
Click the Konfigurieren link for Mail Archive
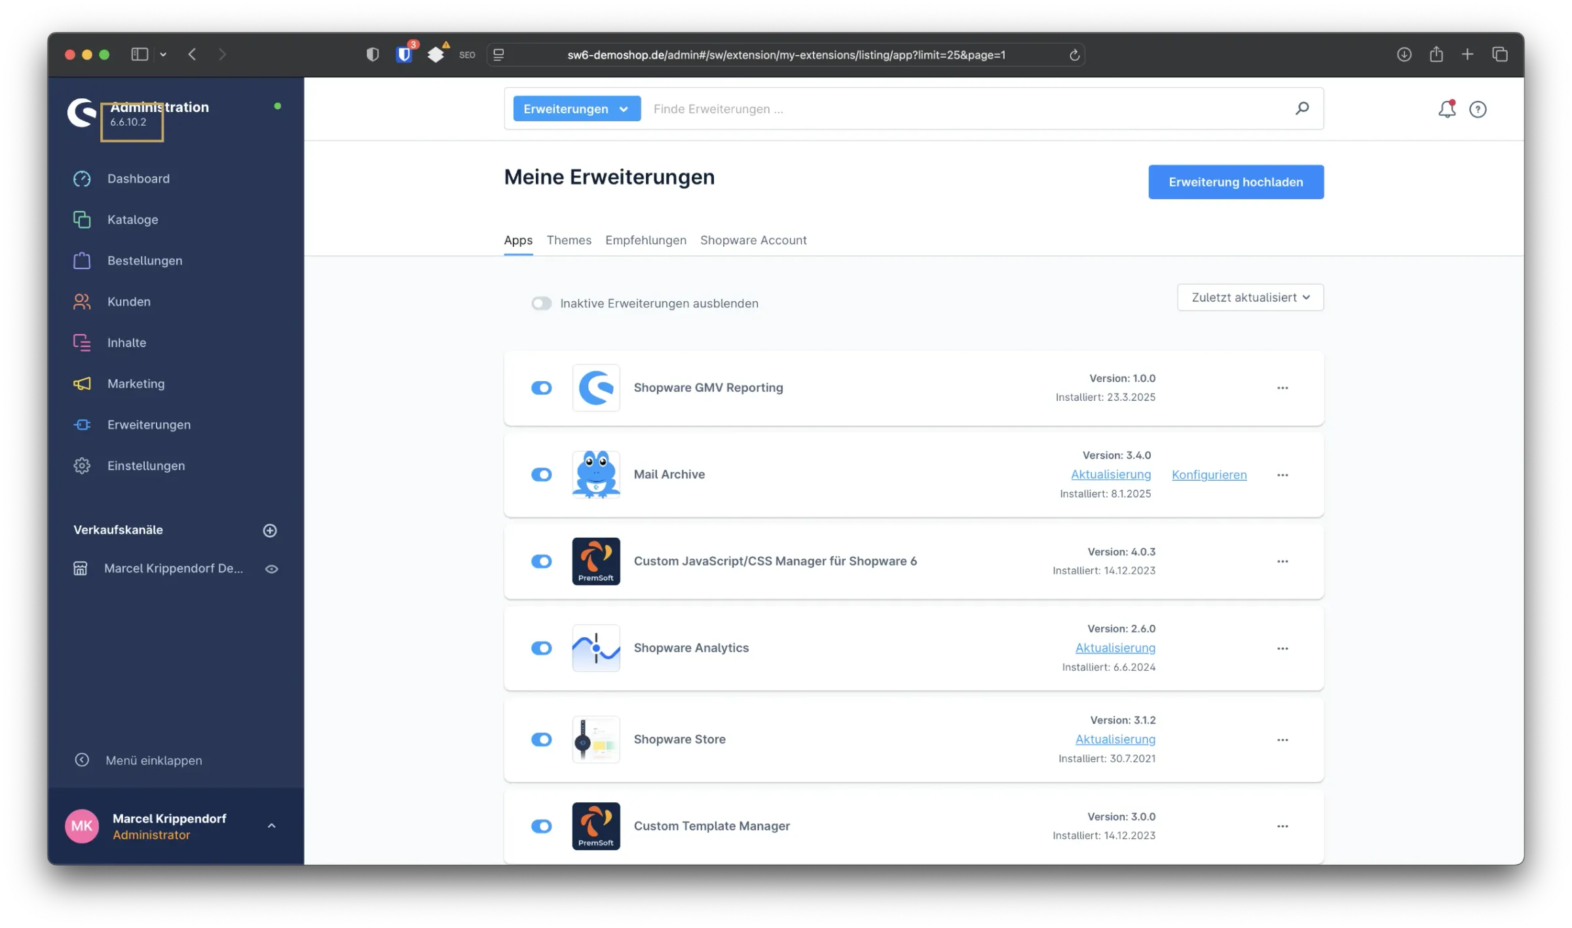pos(1208,475)
